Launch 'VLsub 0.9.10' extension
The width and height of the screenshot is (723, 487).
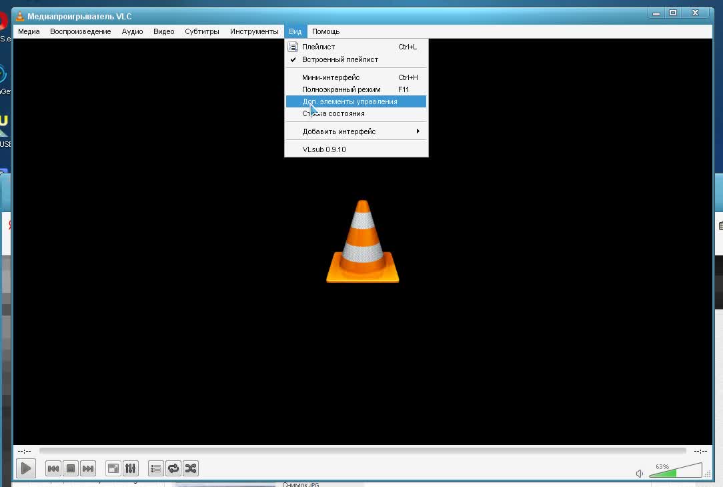(324, 149)
